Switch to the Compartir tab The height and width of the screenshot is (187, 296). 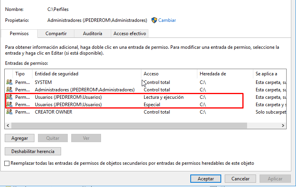coord(56,34)
